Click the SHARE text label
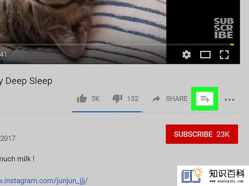This screenshot has width=249, height=186. (177, 99)
